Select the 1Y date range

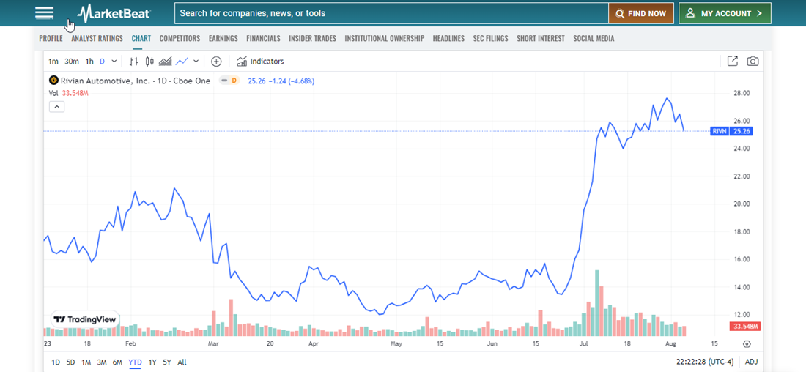[x=152, y=362]
